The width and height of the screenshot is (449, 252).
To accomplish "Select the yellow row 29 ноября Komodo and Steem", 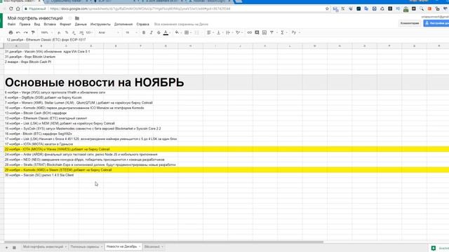I will (226, 169).
